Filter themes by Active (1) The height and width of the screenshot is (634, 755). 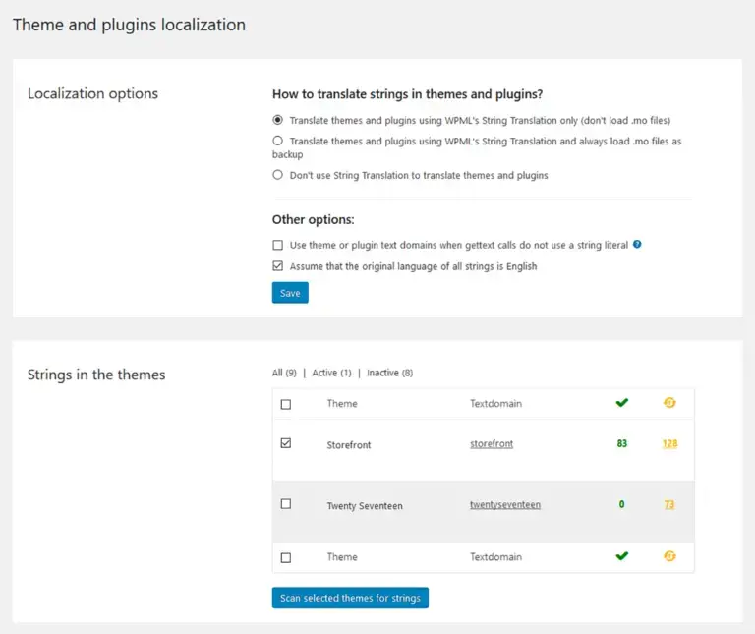pos(331,373)
